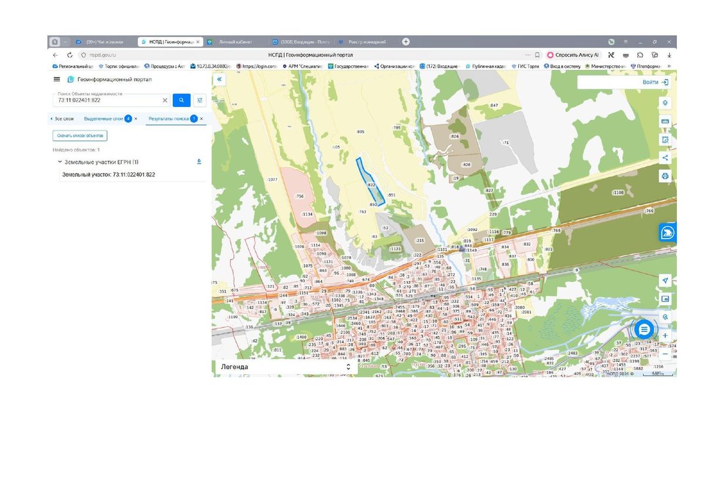
Task: Close the Результаты поиска tab
Action: point(202,119)
